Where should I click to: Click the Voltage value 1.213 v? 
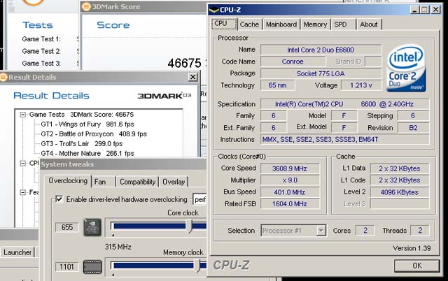(x=361, y=85)
